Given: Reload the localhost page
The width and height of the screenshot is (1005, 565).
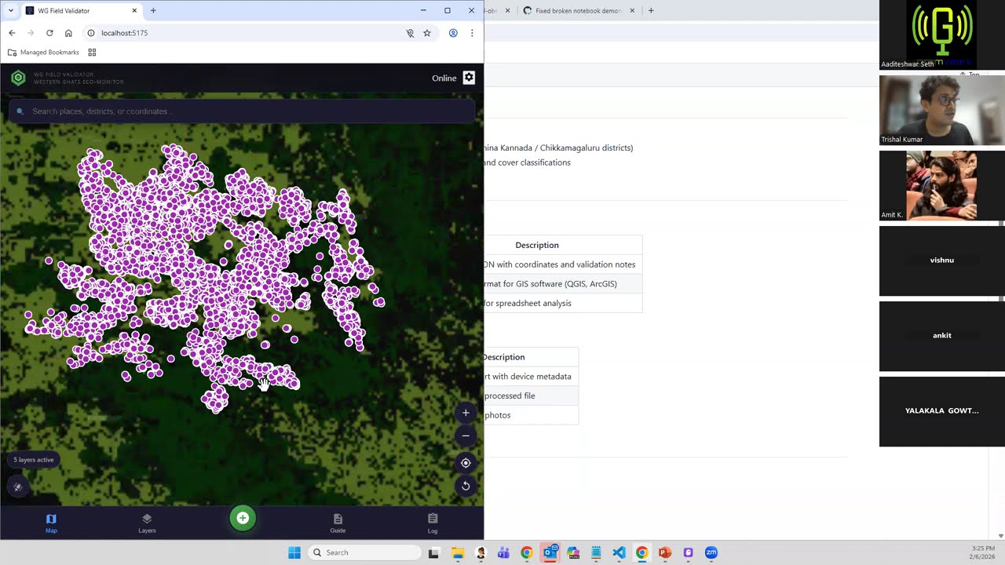Looking at the screenshot, I should (x=49, y=33).
